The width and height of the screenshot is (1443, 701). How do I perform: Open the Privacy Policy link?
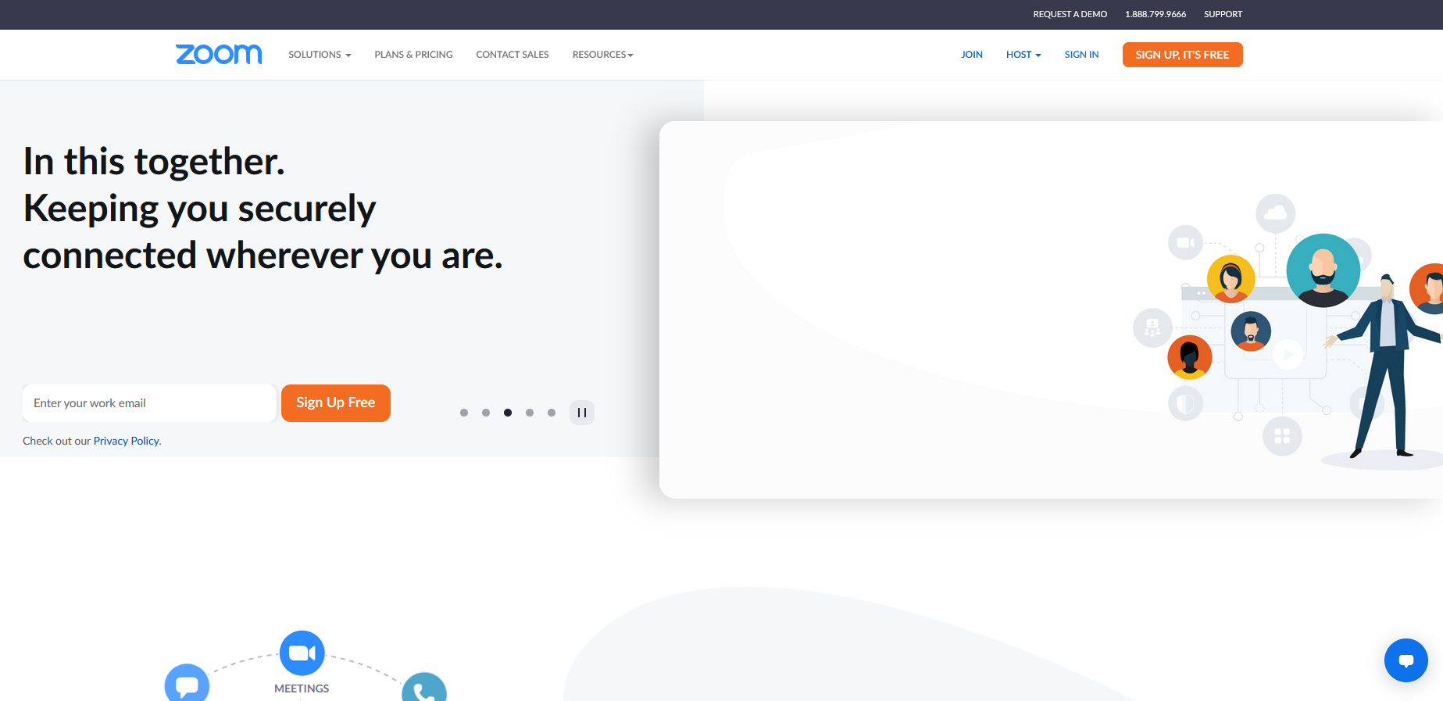pos(126,441)
